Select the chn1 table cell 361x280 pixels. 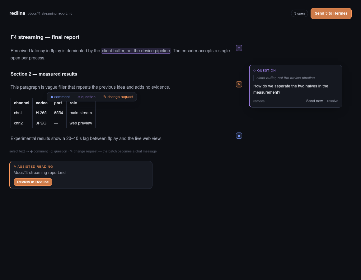click(22, 113)
